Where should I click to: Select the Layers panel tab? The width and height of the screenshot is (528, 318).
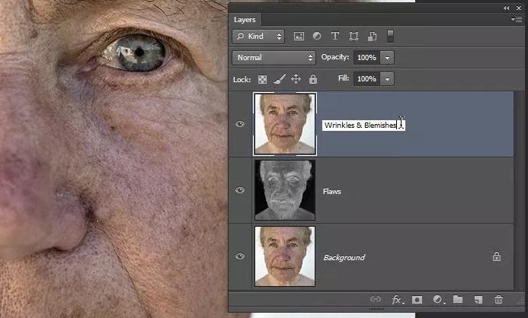tap(245, 19)
